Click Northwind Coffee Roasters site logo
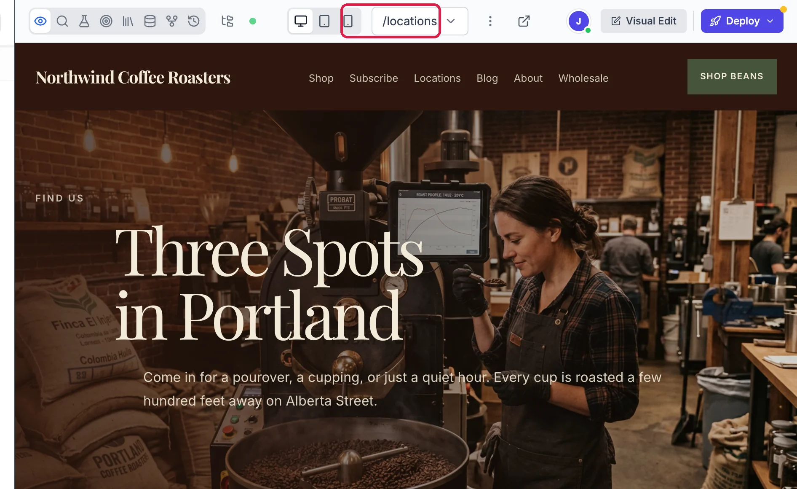Screen dimensions: 797x489 tap(133, 78)
